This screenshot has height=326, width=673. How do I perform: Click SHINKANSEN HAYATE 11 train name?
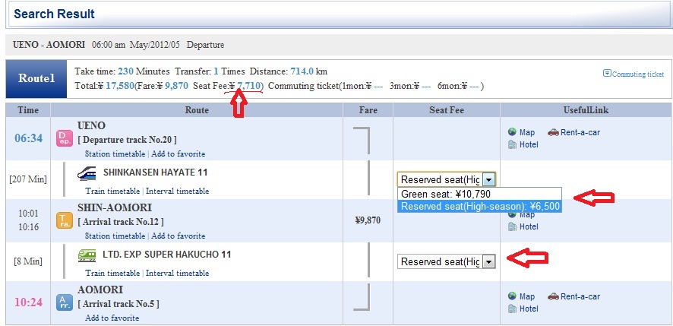(x=156, y=172)
